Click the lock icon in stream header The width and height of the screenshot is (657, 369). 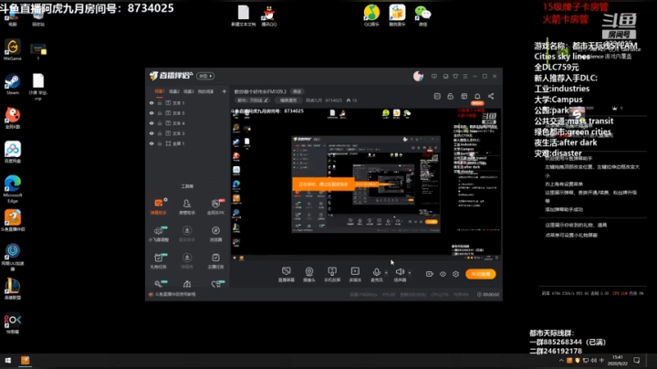click(x=451, y=96)
